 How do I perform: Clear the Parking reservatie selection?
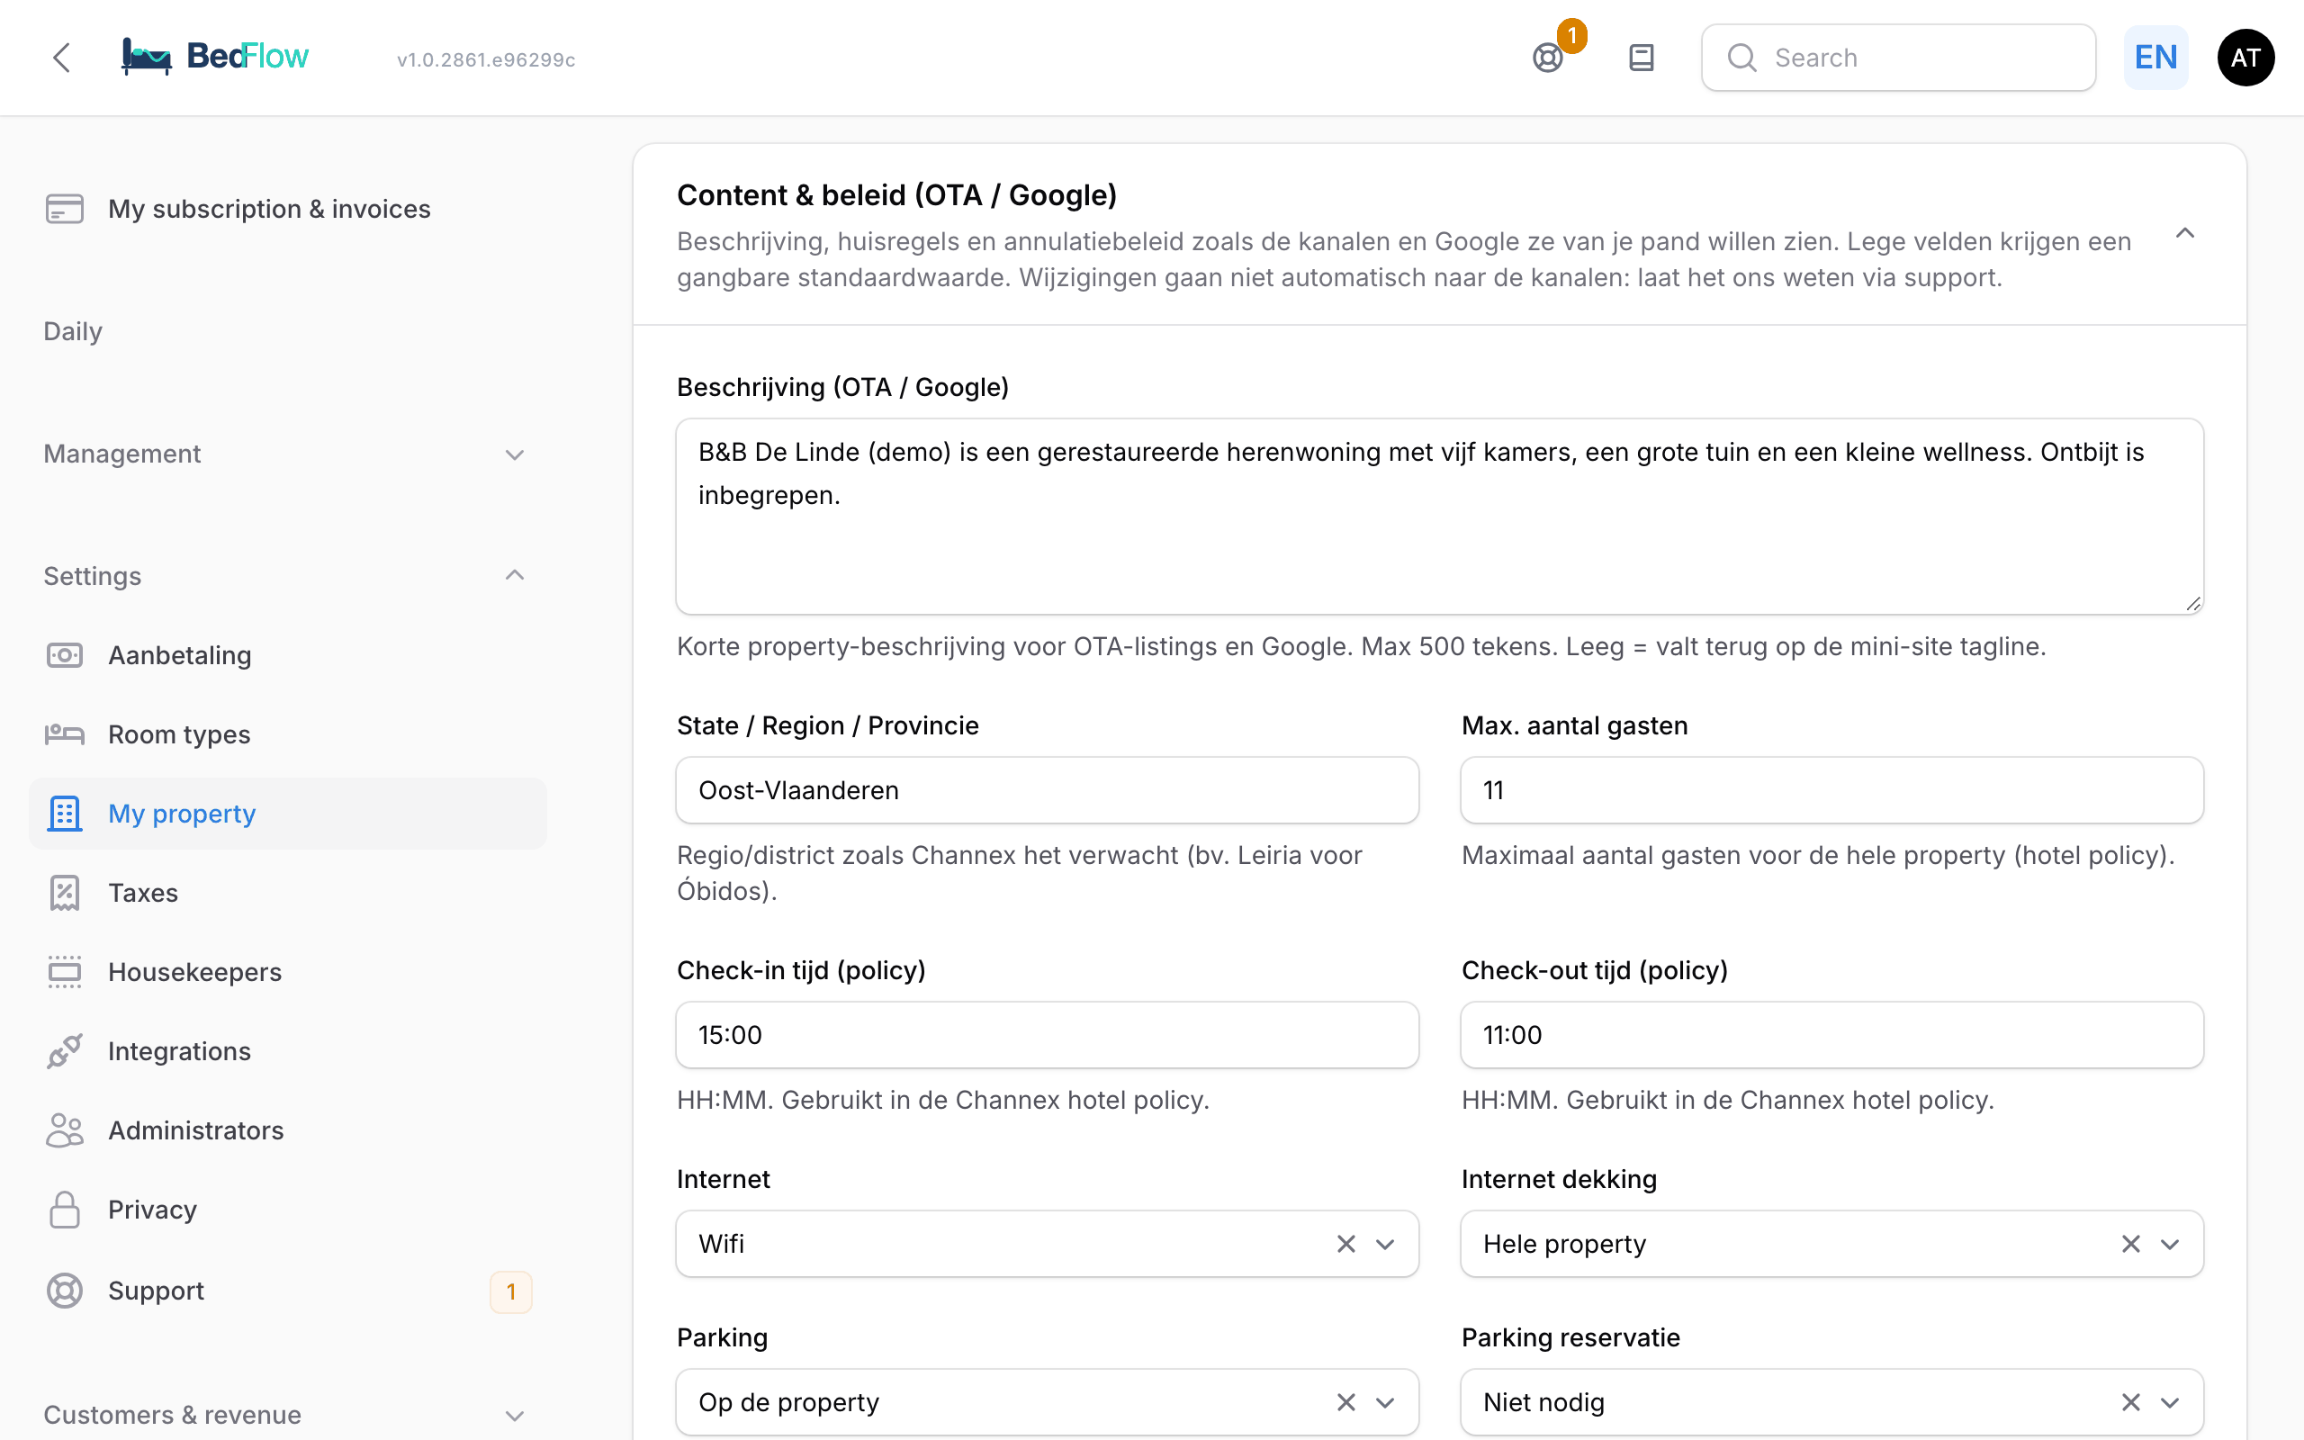2130,1402
